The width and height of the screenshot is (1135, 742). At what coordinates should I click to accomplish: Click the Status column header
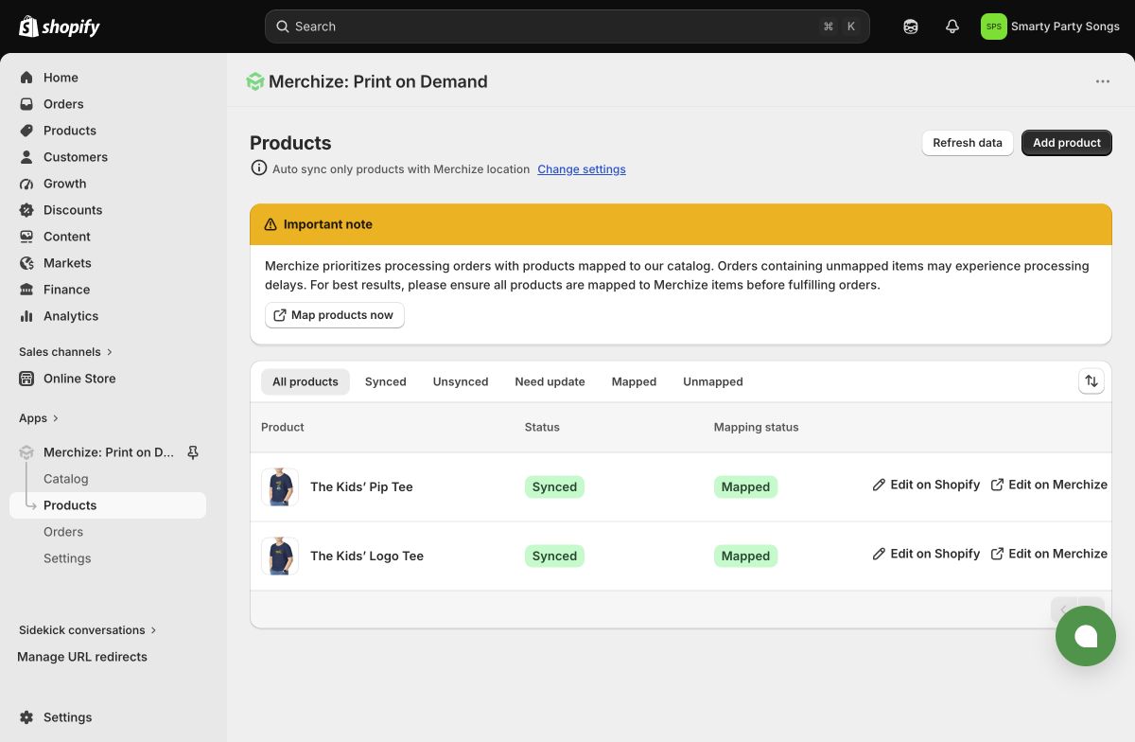coord(542,427)
